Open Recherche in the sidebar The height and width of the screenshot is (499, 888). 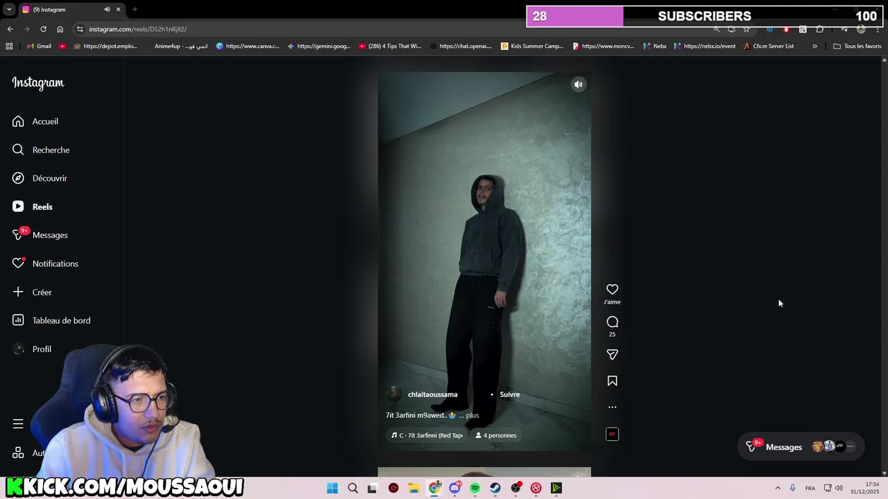coord(41,150)
